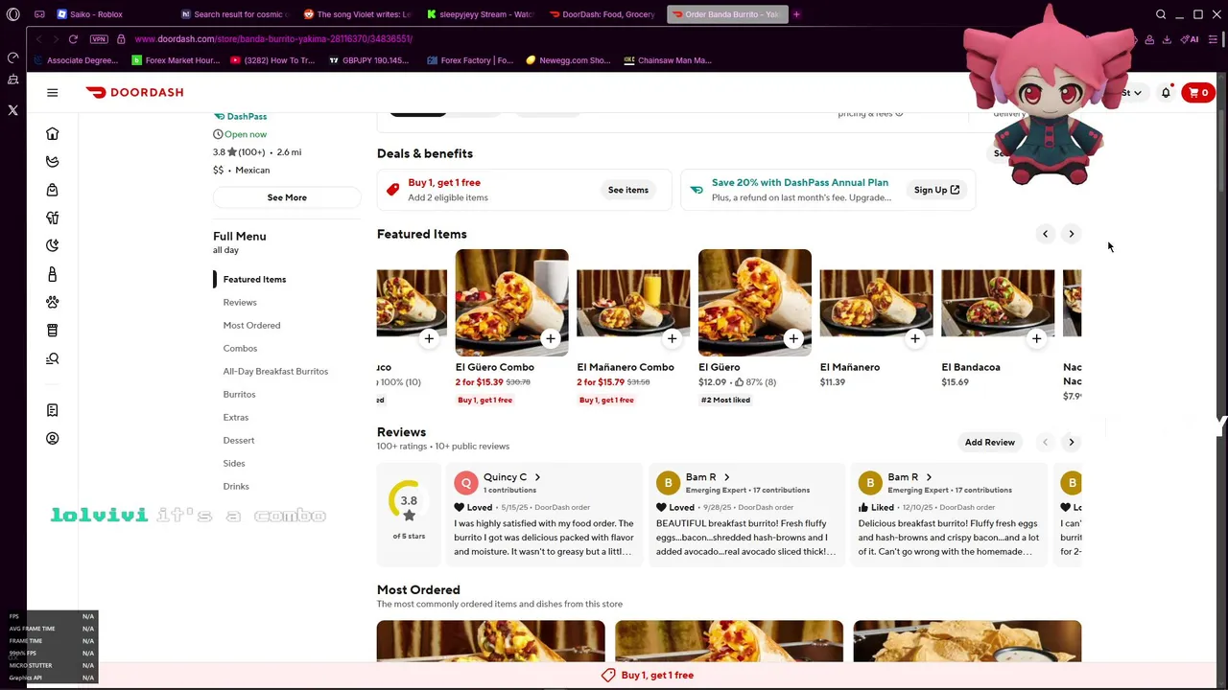Select Featured Items in Full Menu
Screen dimensions: 1228x690
point(254,279)
